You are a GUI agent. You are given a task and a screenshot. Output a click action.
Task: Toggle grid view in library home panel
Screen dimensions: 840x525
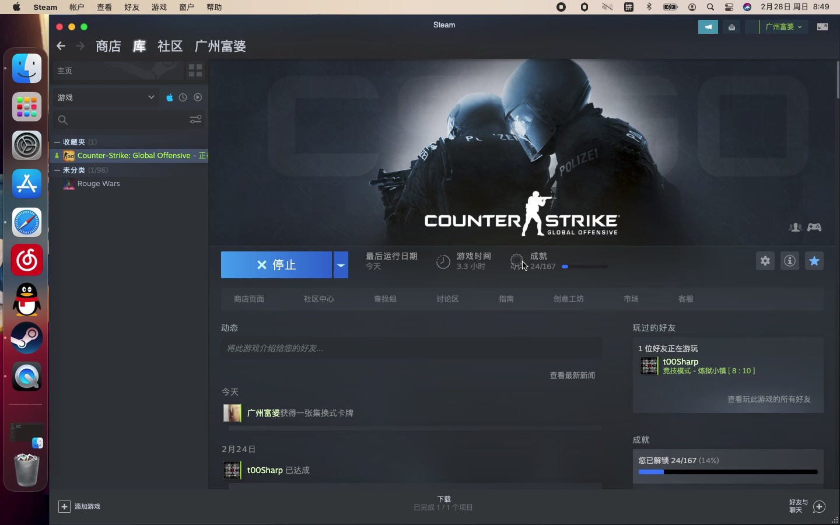point(195,71)
